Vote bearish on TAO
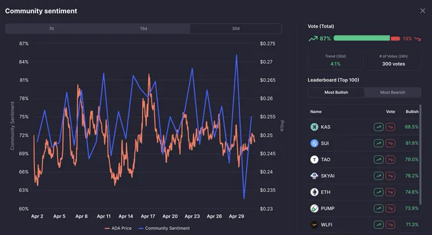 click(390, 159)
